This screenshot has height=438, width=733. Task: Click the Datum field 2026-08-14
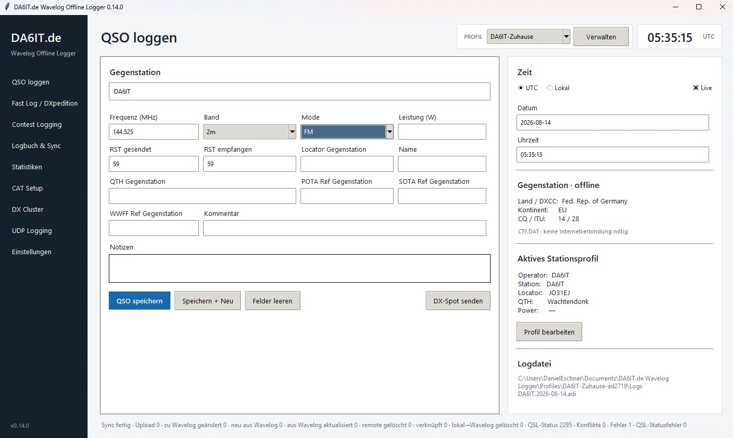(x=613, y=122)
